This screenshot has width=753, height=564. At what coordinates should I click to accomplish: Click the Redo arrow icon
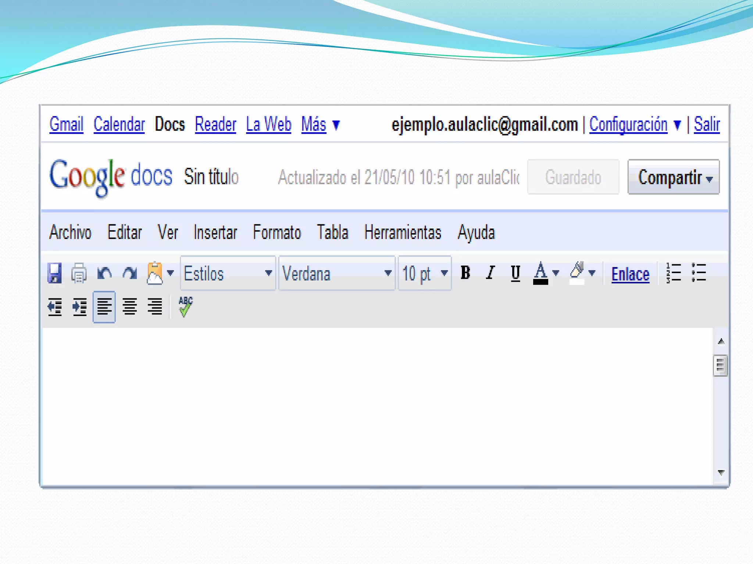pyautogui.click(x=129, y=273)
